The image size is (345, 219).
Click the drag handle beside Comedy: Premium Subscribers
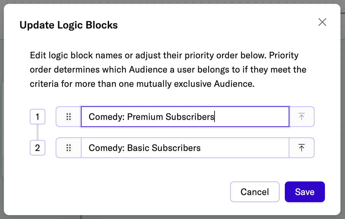(68, 117)
